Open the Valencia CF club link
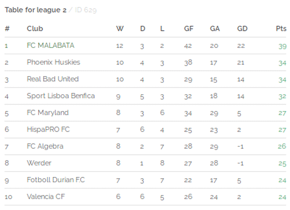The height and width of the screenshot is (210, 290). (x=46, y=197)
